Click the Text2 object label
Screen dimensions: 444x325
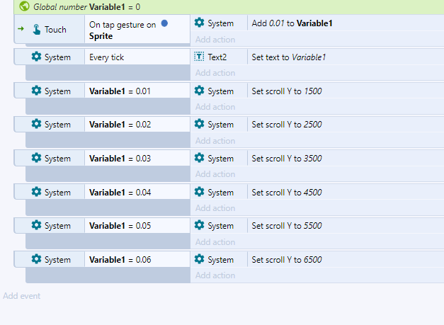pos(217,57)
